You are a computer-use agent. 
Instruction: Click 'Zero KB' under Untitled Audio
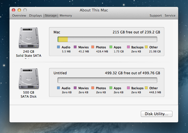tap(67, 92)
